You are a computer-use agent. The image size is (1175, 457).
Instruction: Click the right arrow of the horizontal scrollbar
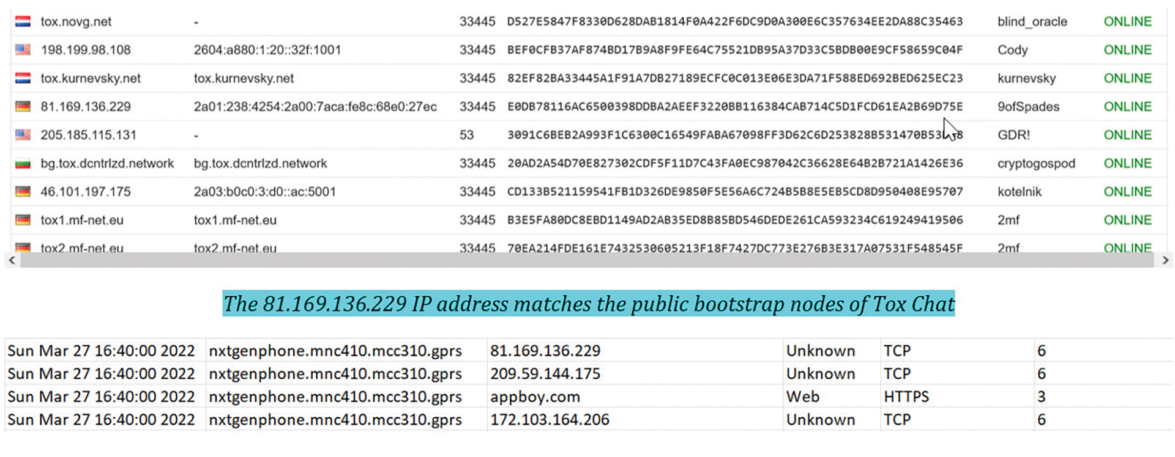click(x=1165, y=260)
